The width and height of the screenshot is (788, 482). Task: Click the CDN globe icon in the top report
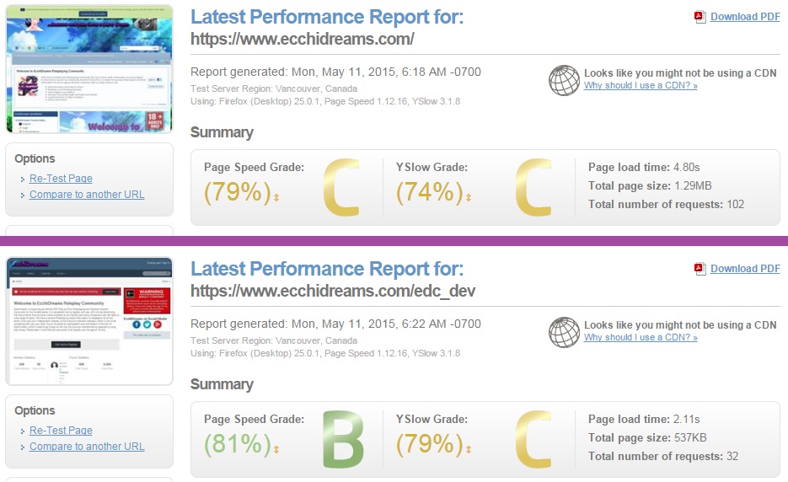click(564, 80)
